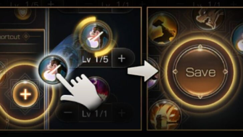Image resolution: width=243 pixels, height=137 pixels.
Task: Select the hammer skill icon above Save
Action: [163, 29]
